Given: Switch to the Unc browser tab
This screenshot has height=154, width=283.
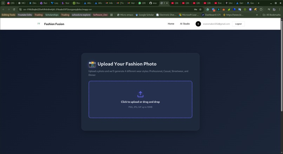Looking at the screenshot, I should pyautogui.click(x=229, y=3).
